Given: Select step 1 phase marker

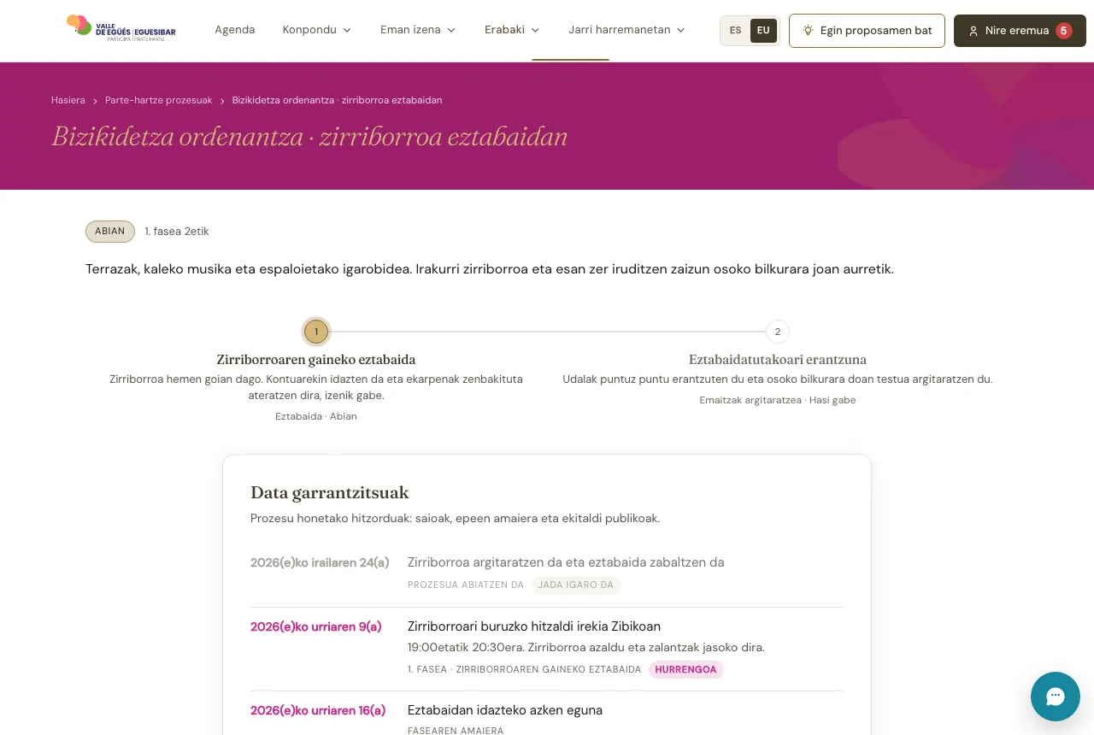Looking at the screenshot, I should (316, 332).
